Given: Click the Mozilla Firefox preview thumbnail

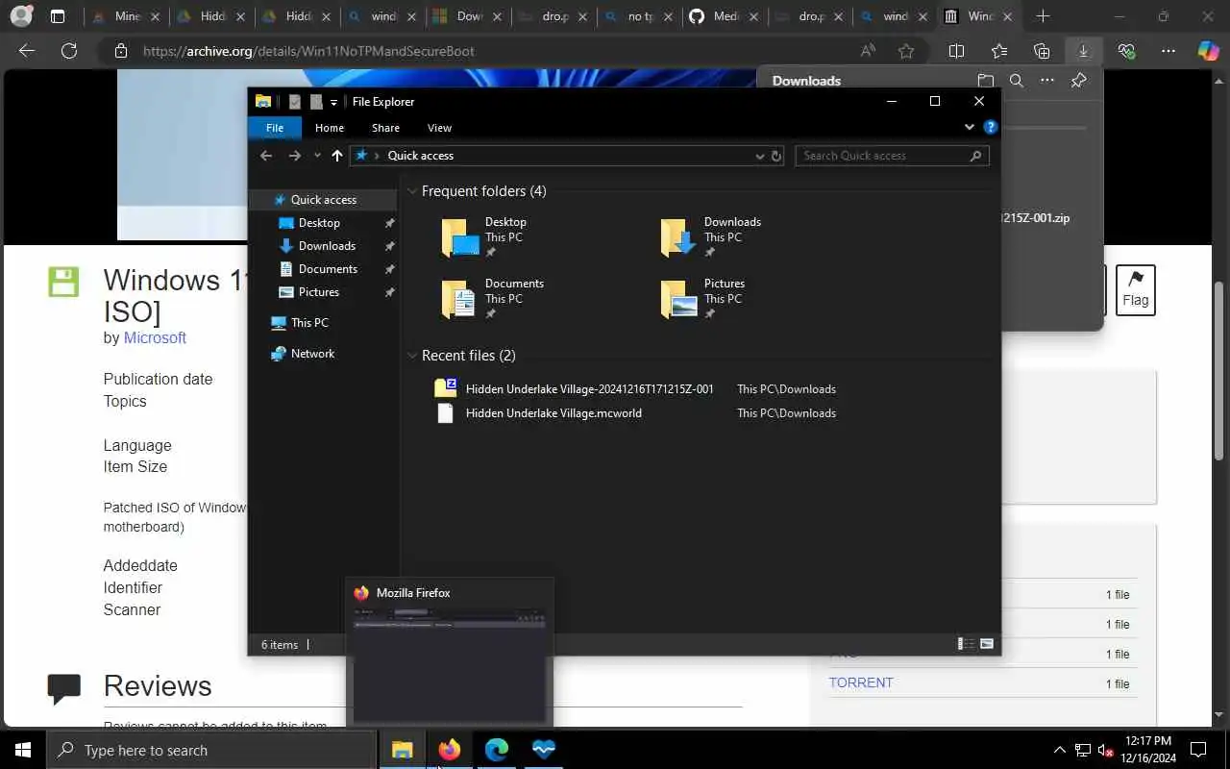Looking at the screenshot, I should 450,664.
